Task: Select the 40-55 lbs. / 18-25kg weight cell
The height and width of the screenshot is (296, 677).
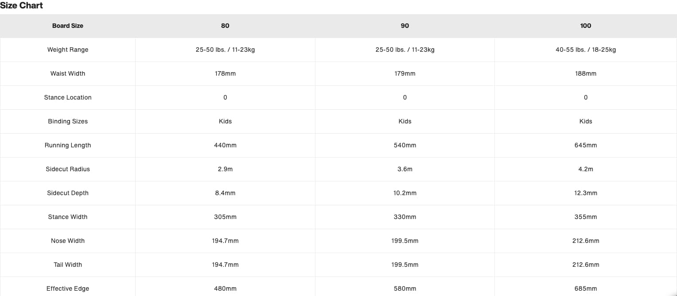Action: [585, 50]
